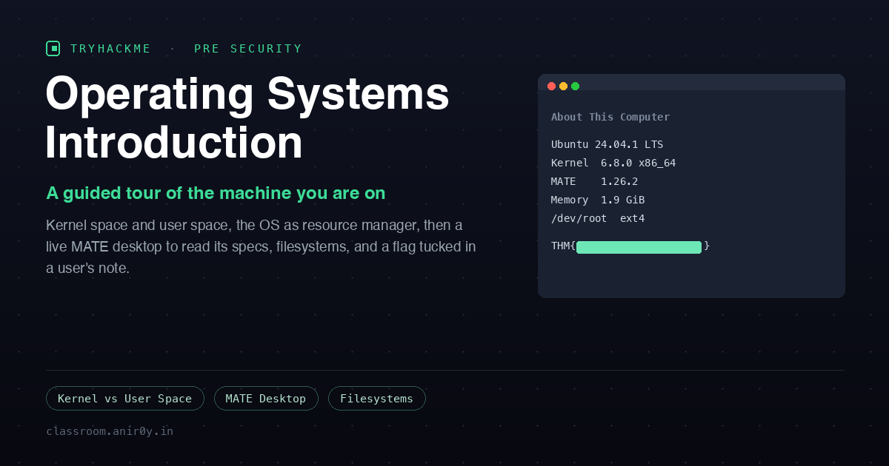889x466 pixels.
Task: Click the Memory 1.9 GiB line
Action: click(598, 200)
